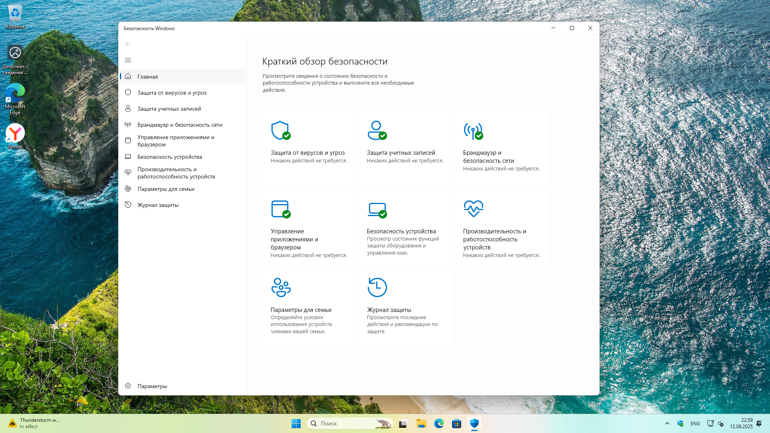Click the firewall and network antenna tile icon

coord(473,131)
